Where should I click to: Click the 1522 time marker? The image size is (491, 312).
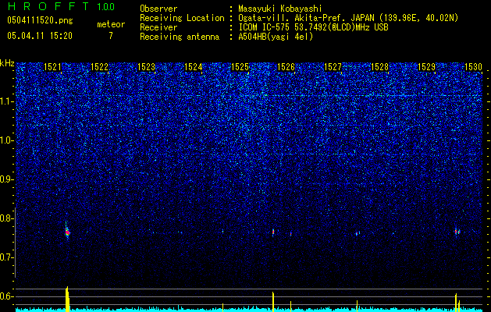click(x=99, y=67)
